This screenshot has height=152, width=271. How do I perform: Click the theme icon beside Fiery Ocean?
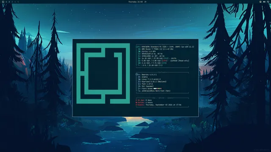pyautogui.click(x=139, y=89)
